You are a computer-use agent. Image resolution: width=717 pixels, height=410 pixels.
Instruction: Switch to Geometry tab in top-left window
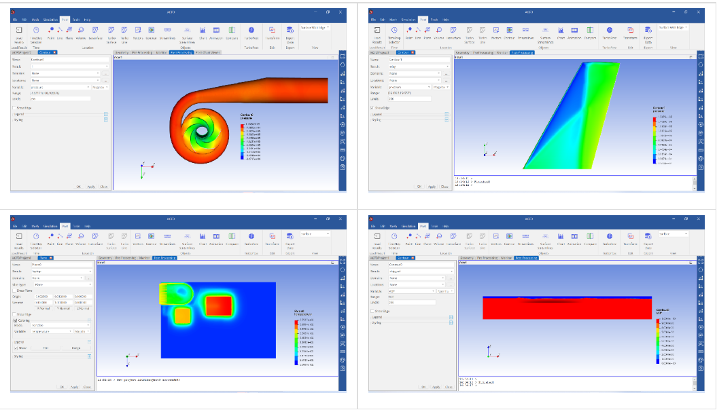pyautogui.click(x=122, y=52)
